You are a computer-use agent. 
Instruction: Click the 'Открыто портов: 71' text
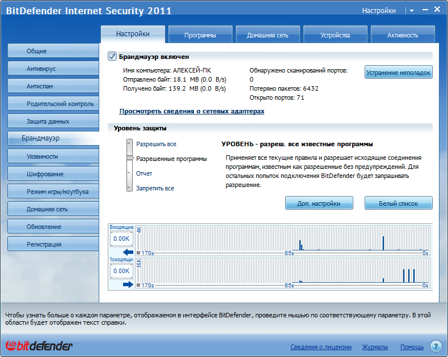277,97
